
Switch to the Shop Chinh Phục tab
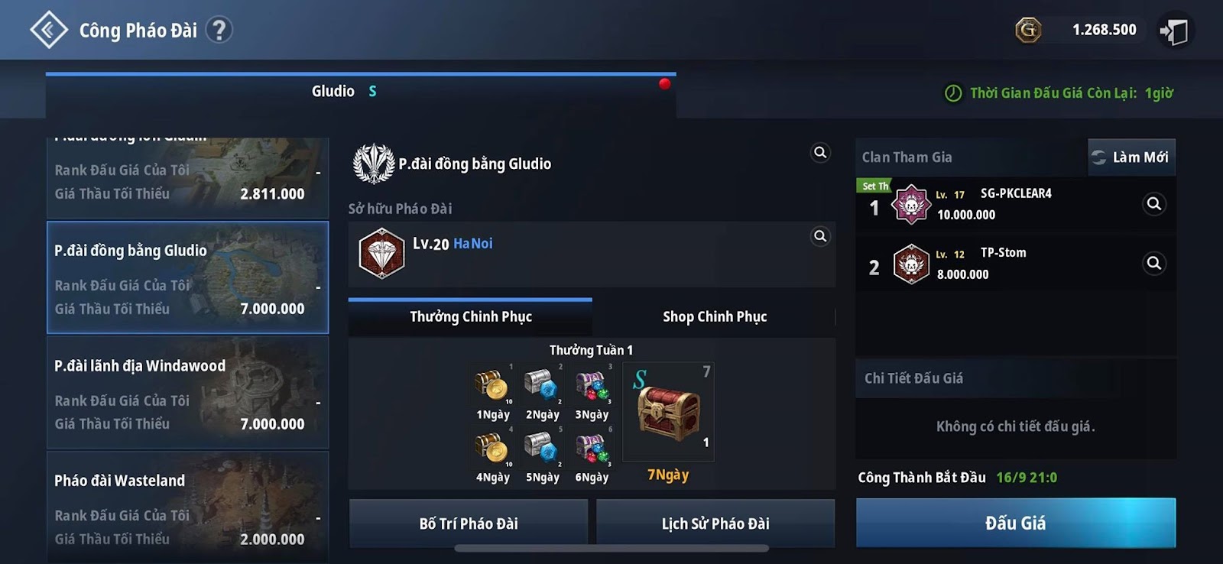(715, 316)
